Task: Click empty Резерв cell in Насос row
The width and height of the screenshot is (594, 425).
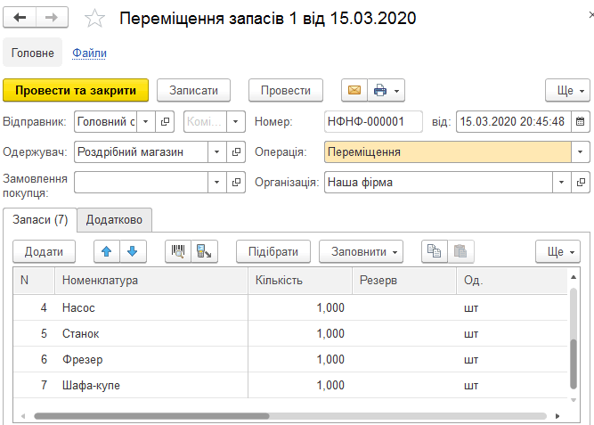Action: 404,307
